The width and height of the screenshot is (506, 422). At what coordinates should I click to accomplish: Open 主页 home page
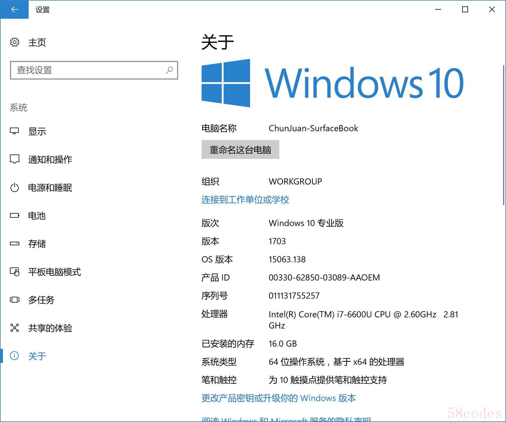click(x=37, y=42)
